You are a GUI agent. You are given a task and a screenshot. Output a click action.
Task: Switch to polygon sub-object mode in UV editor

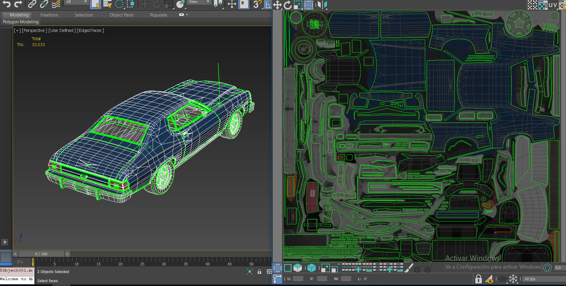298,268
